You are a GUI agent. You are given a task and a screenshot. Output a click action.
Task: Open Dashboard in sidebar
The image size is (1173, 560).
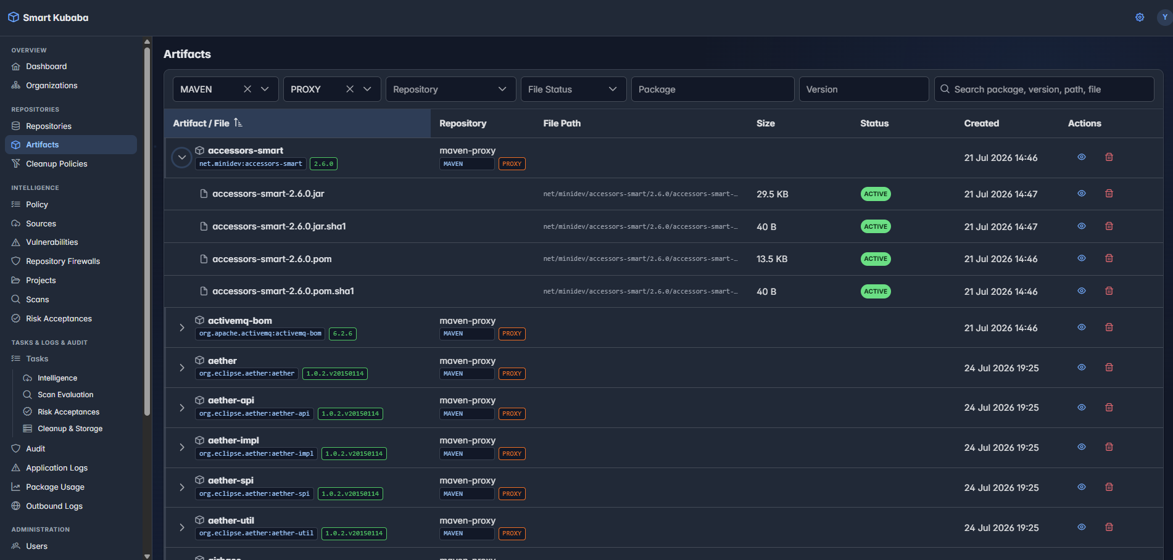pyautogui.click(x=71, y=67)
